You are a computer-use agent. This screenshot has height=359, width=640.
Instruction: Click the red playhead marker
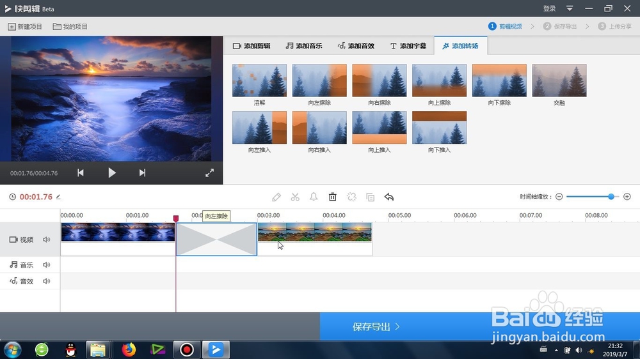[x=176, y=219]
